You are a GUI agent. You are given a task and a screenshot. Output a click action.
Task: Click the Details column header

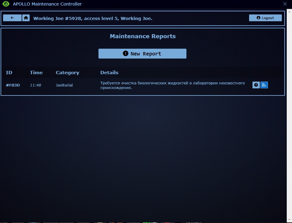[109, 73]
